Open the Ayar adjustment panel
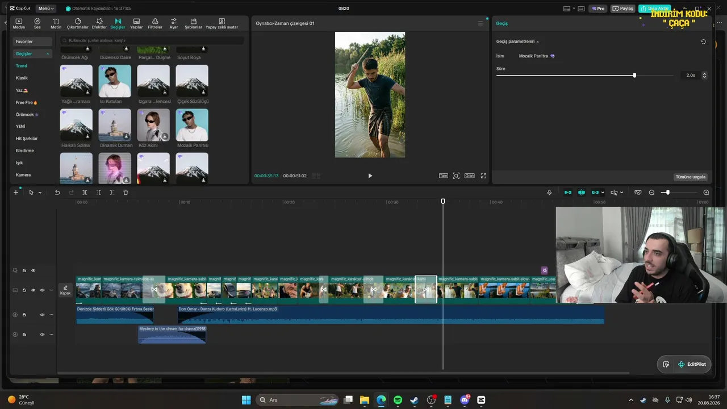727x409 pixels. tap(174, 23)
